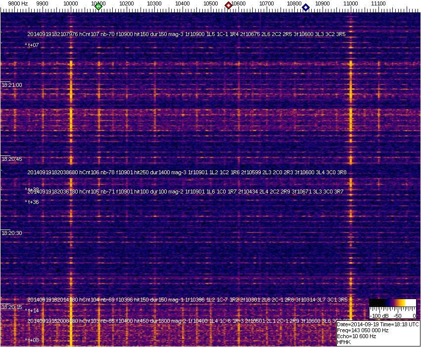The width and height of the screenshot is (421, 347).
Task: Select the t+08 event caret marker
Action: (x=32, y=340)
